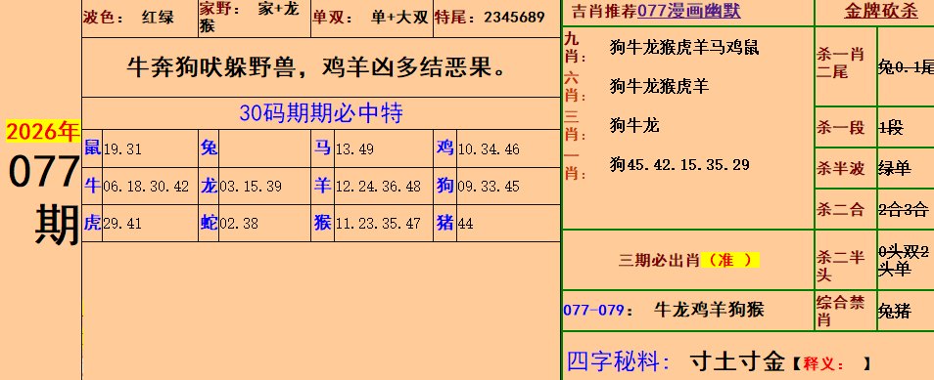Viewport: 934px width, 380px height.
Task: Select the dog numbers 09.33.45
Action: point(489,187)
